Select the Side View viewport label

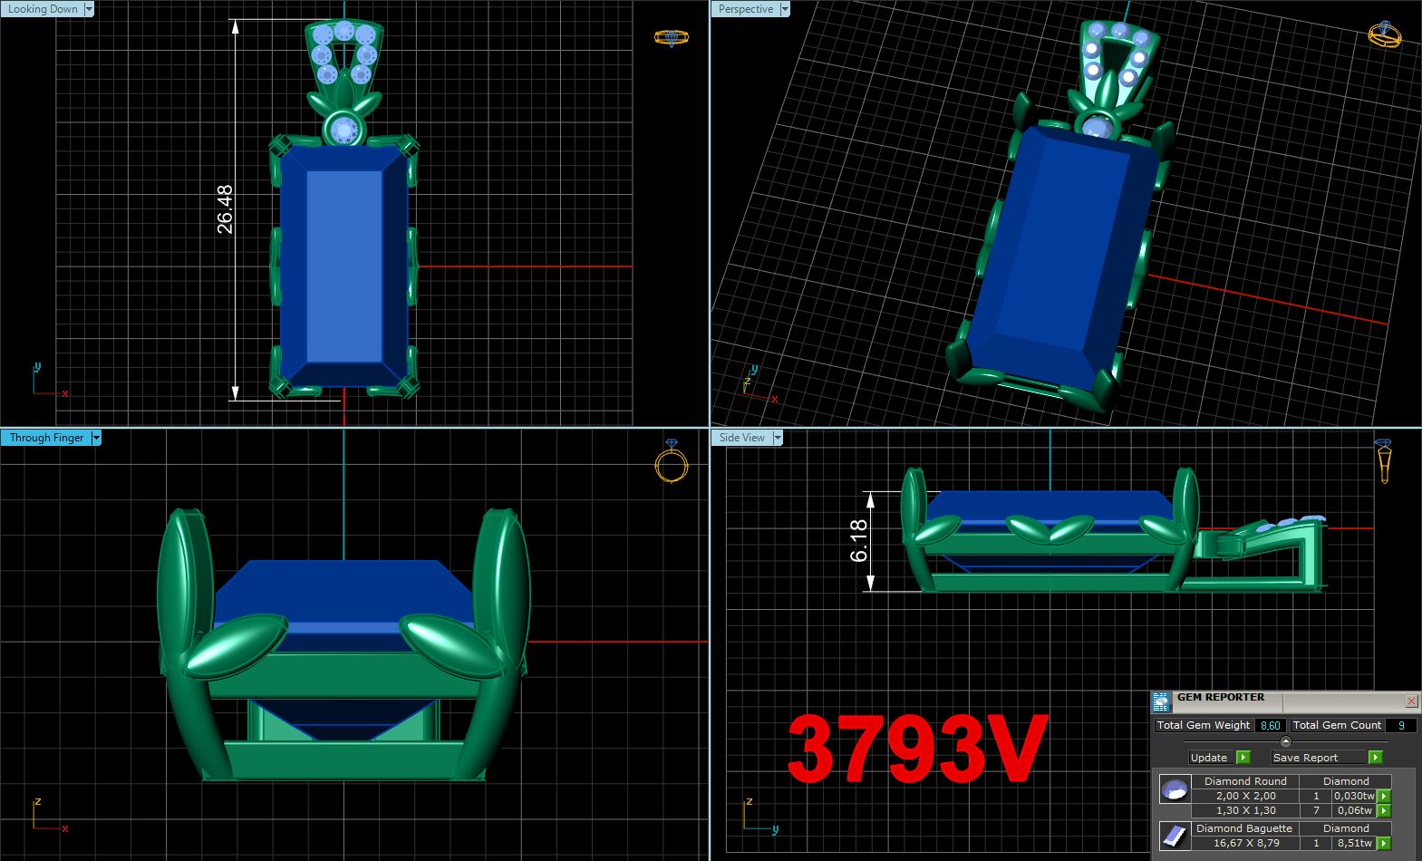click(x=741, y=438)
